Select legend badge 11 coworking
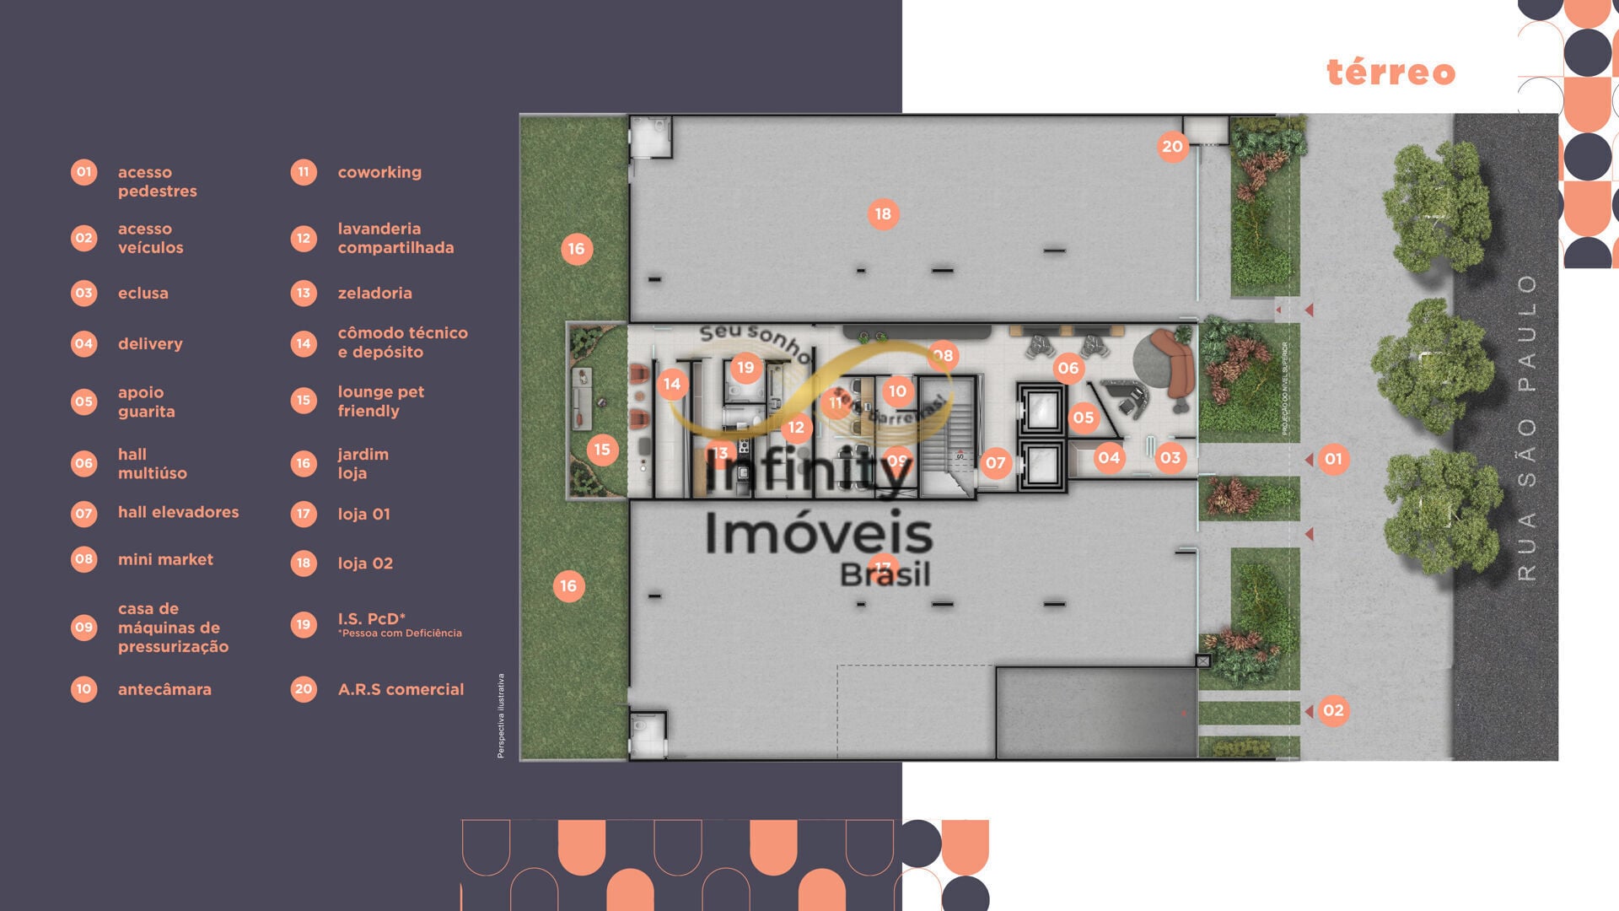The height and width of the screenshot is (911, 1619). point(304,172)
